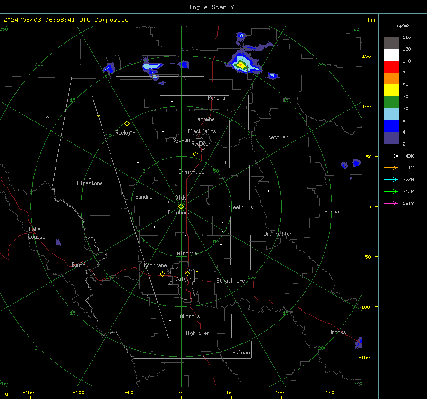Click the kg/m2 unit label
The width and height of the screenshot is (427, 399).
[402, 26]
